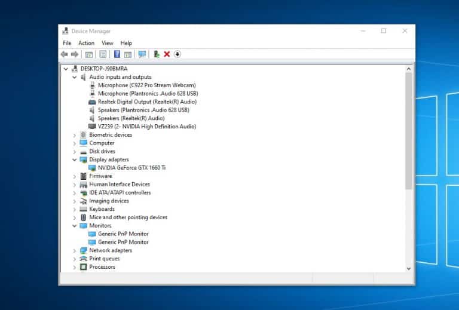Expand the Keyboards chevron
The height and width of the screenshot is (310, 459).
pyautogui.click(x=74, y=210)
